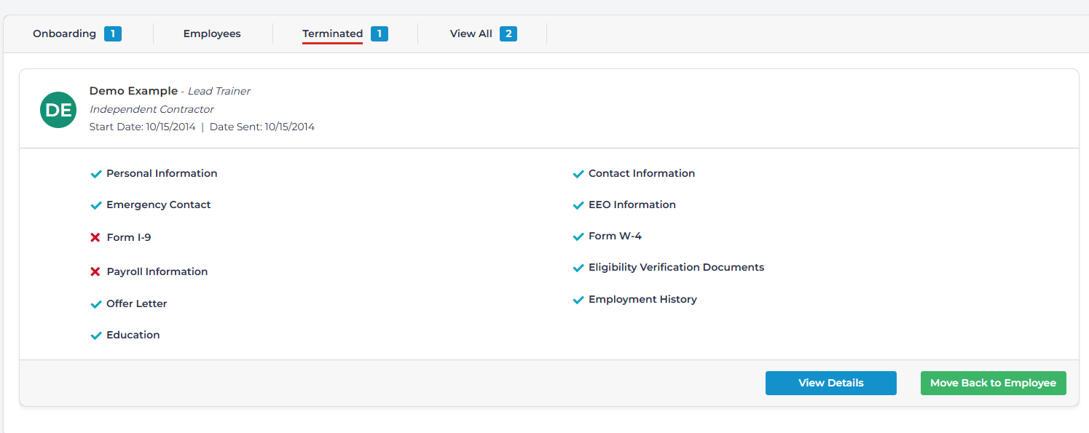This screenshot has height=433, width=1089.
Task: Open the Employees tab
Action: (212, 33)
